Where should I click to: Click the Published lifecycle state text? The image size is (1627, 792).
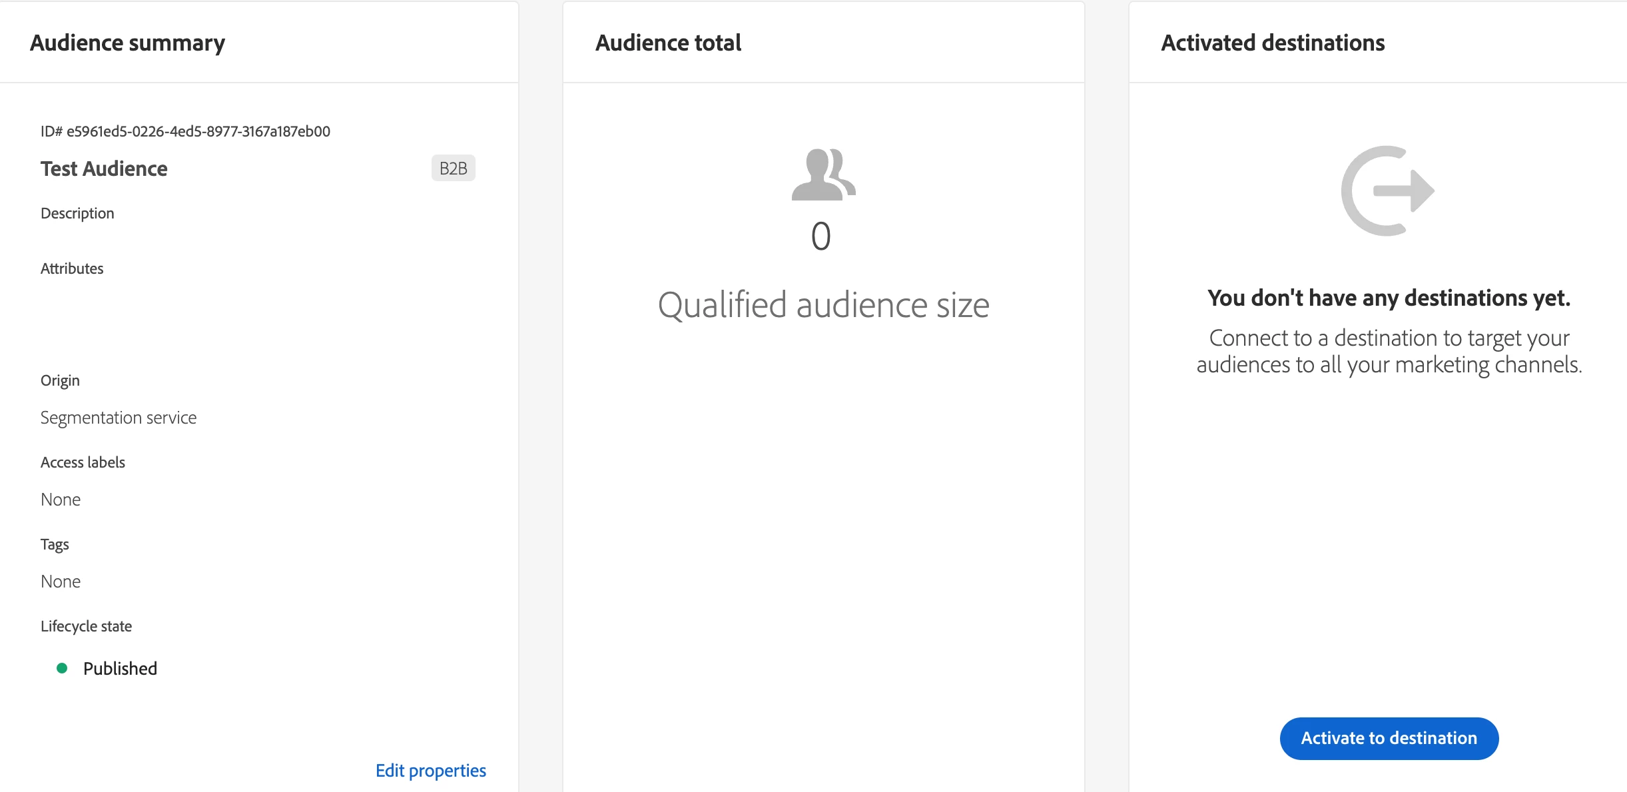tap(120, 669)
